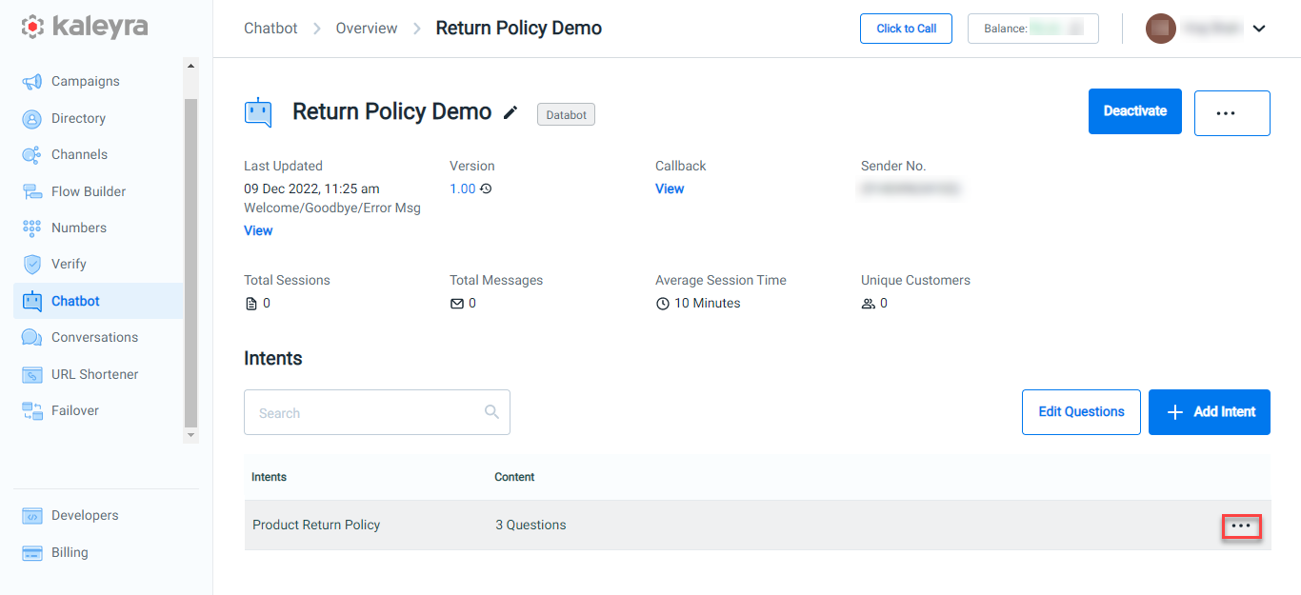Open the Failover sidebar icon
The width and height of the screenshot is (1301, 595).
click(x=32, y=411)
